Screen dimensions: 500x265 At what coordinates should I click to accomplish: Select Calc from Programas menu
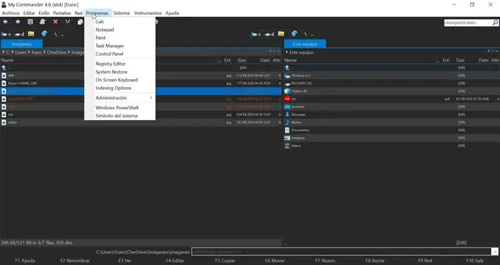pyautogui.click(x=120, y=22)
